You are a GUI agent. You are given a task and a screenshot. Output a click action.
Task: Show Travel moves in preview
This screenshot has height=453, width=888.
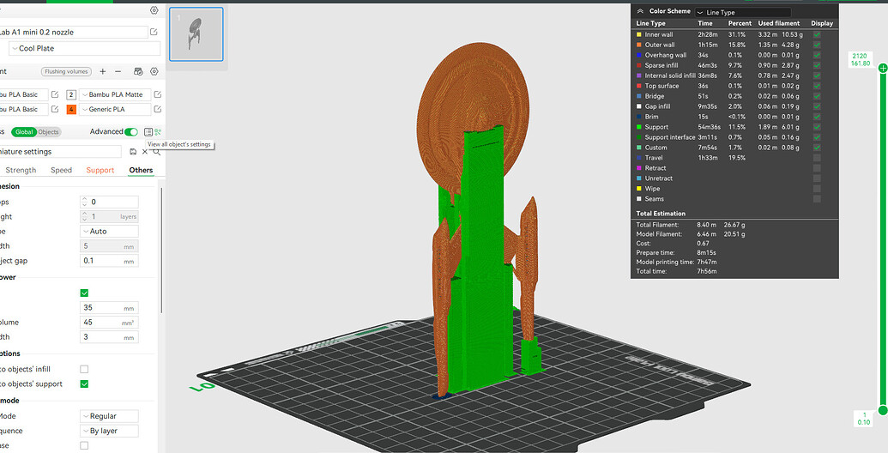click(817, 158)
